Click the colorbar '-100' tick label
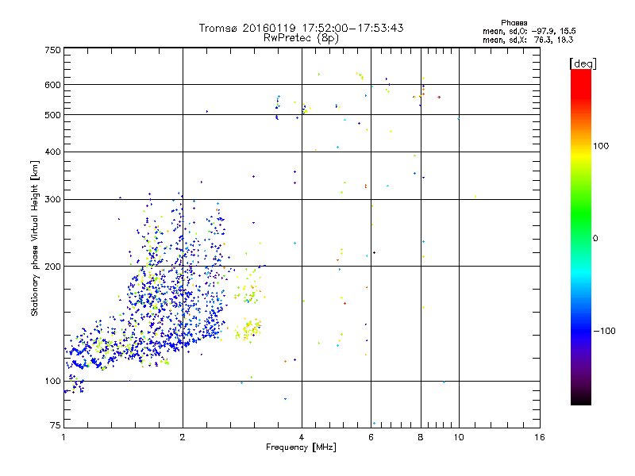Viewport: 635px width, 476px height. [604, 331]
